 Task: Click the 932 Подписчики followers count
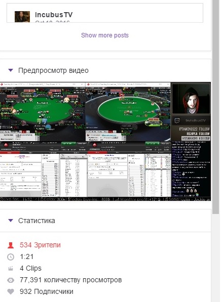46,291
